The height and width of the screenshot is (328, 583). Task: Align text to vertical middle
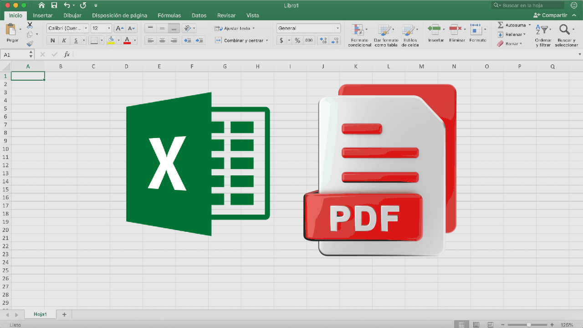point(162,28)
